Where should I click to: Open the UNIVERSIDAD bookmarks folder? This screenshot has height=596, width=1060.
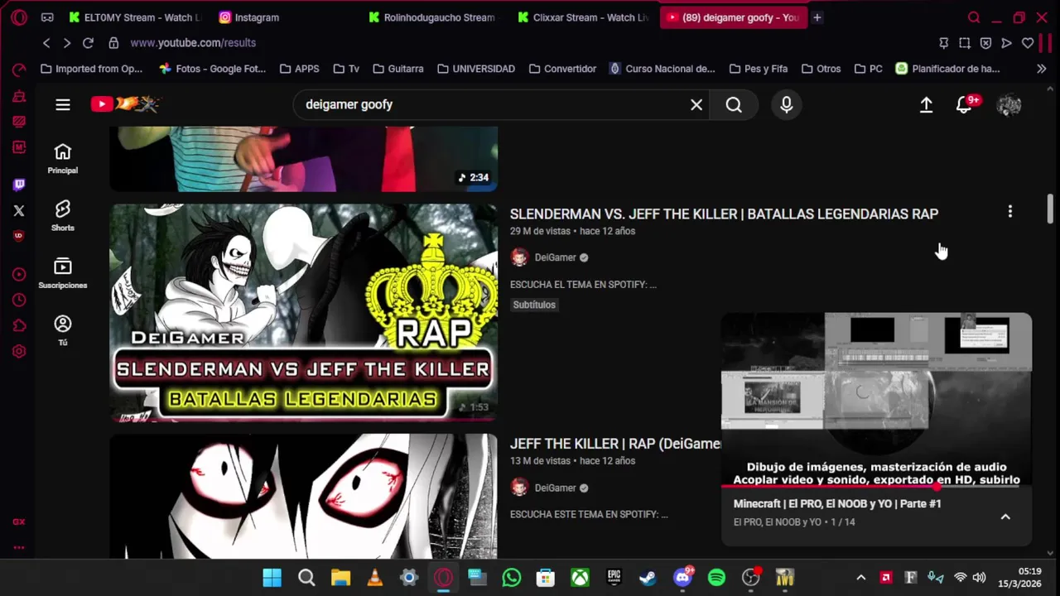coord(475,69)
